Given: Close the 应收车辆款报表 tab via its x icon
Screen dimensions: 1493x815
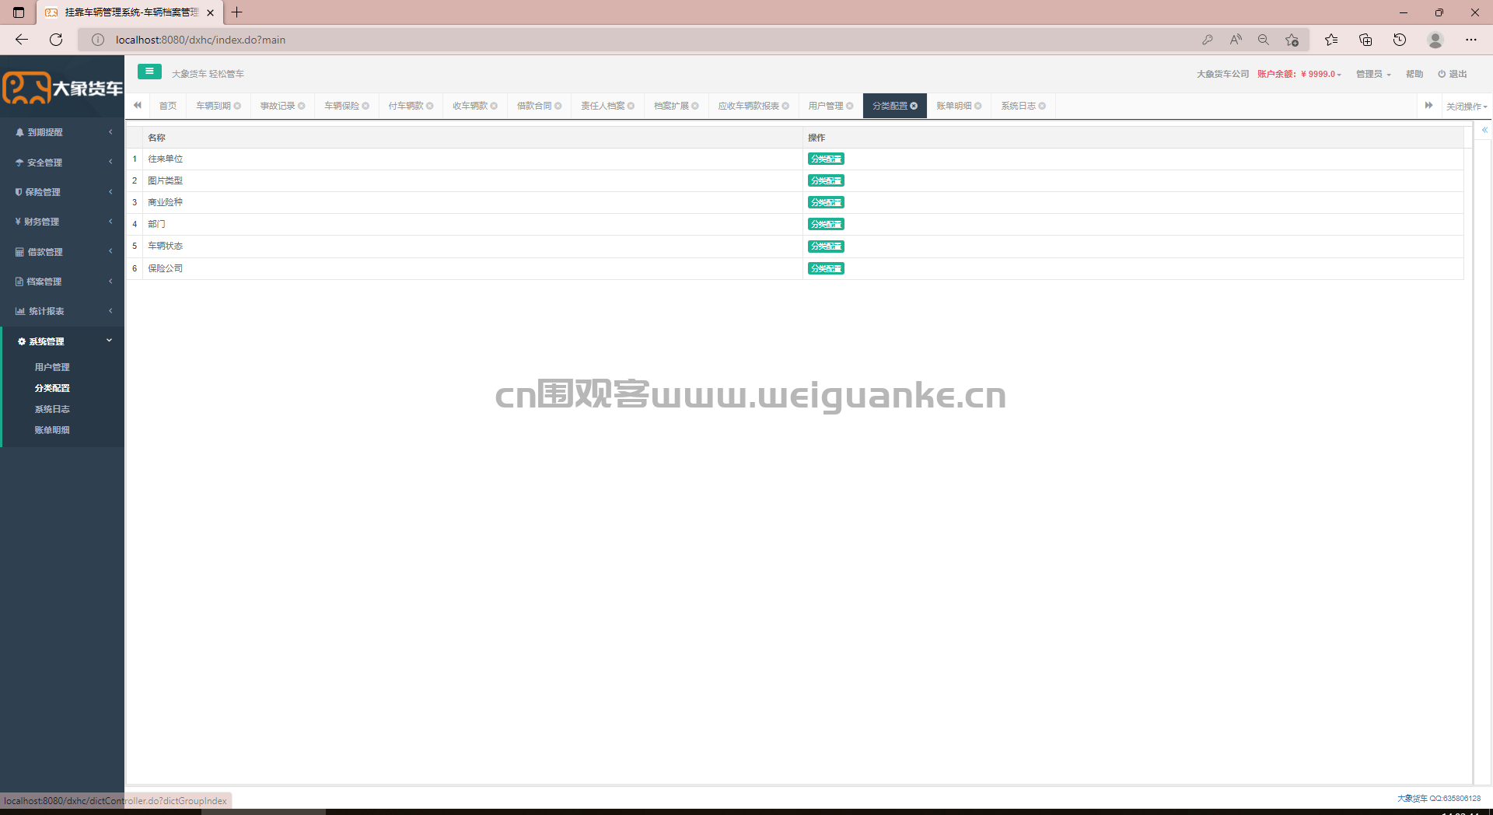Looking at the screenshot, I should click(785, 106).
